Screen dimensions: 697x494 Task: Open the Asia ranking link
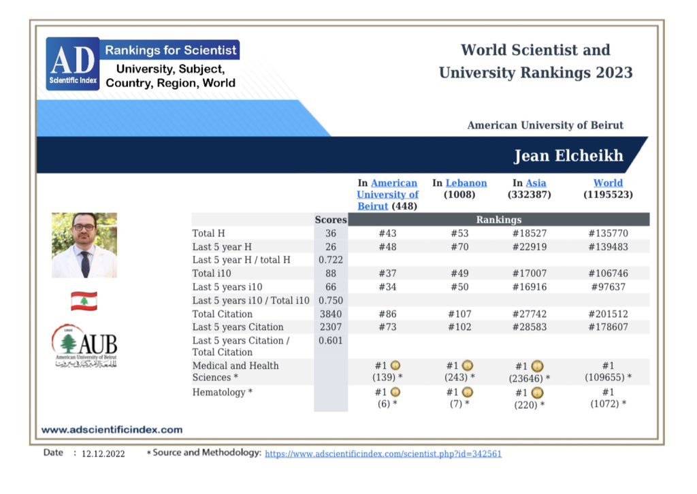pyautogui.click(x=536, y=183)
